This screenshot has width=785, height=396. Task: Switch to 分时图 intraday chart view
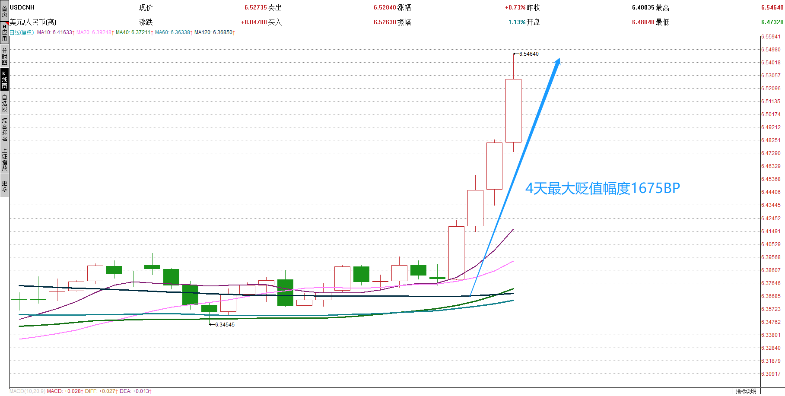pyautogui.click(x=4, y=56)
